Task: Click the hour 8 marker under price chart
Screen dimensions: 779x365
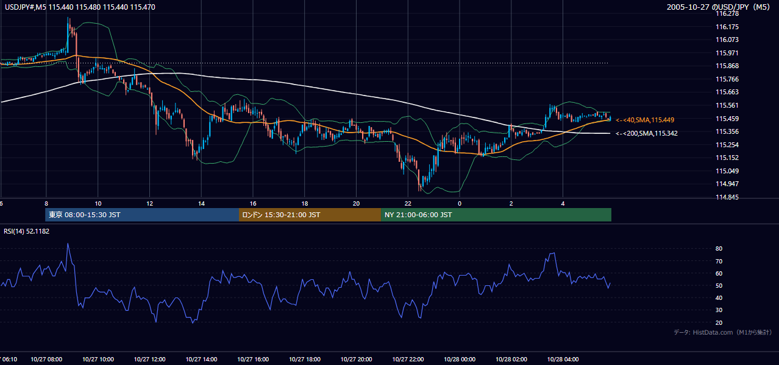Action: (46, 204)
